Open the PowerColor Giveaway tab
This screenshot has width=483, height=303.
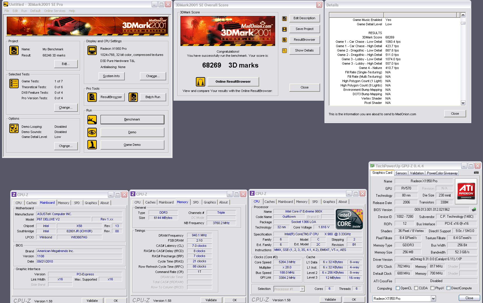(x=442, y=173)
